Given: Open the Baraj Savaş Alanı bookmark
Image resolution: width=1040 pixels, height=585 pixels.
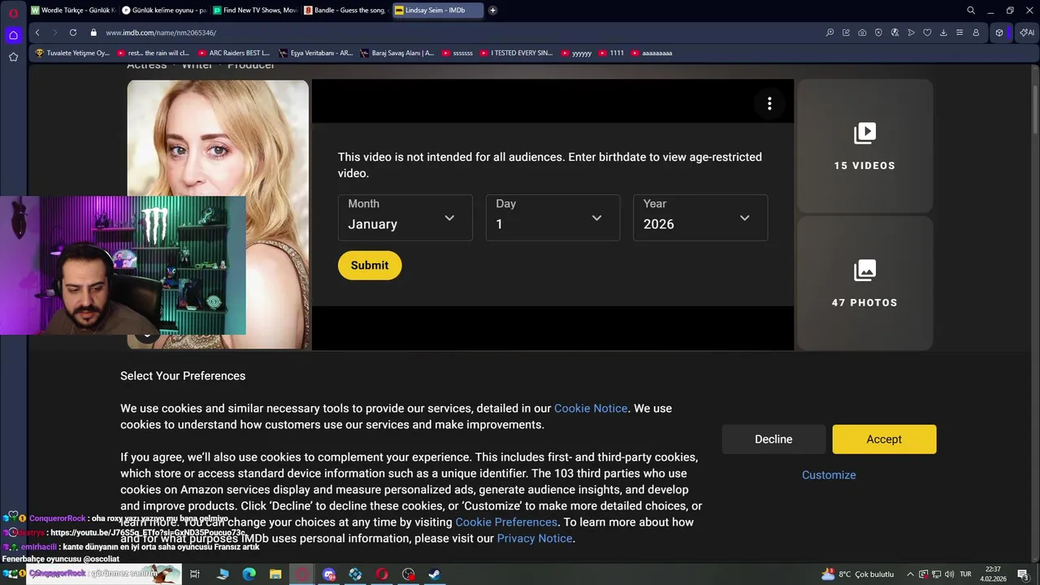Looking at the screenshot, I should click(397, 53).
